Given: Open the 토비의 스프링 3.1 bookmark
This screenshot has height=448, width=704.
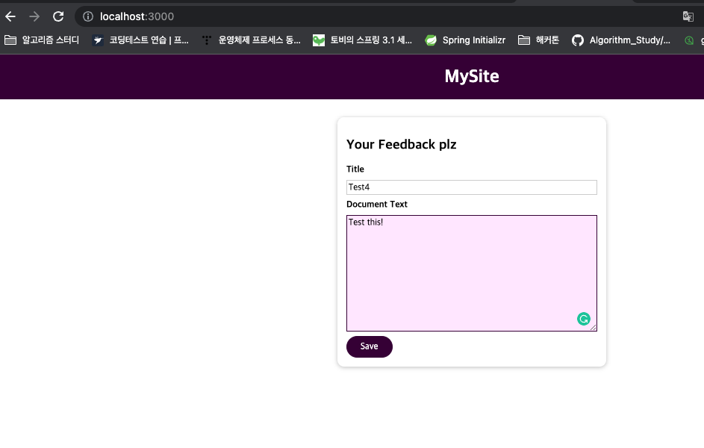Looking at the screenshot, I should [362, 40].
